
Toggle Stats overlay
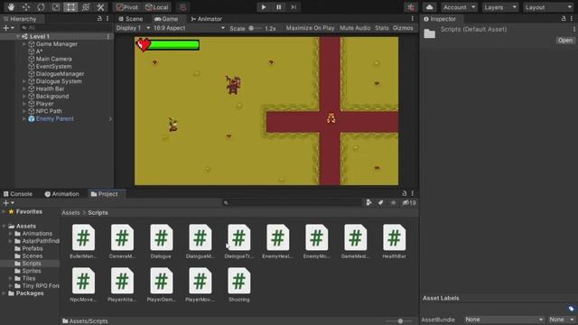point(381,28)
